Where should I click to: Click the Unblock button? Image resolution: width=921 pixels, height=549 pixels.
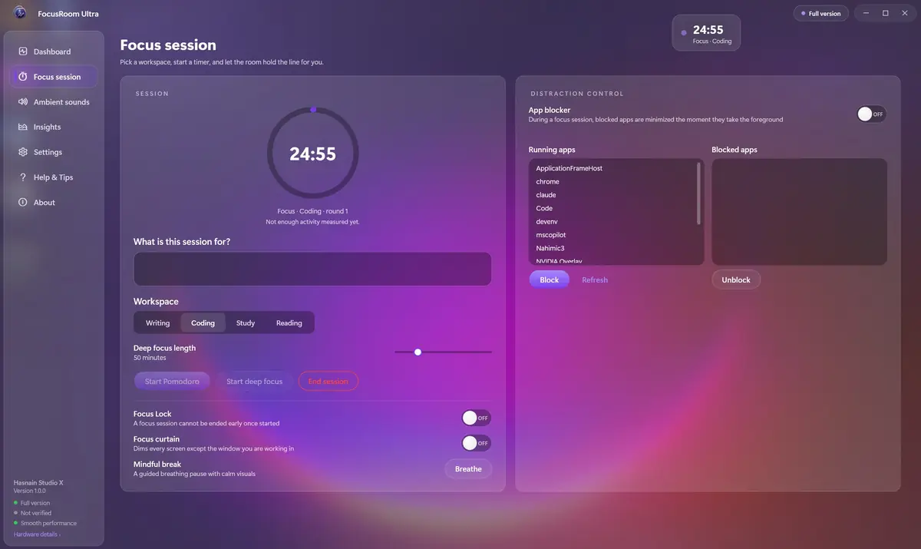tap(736, 279)
